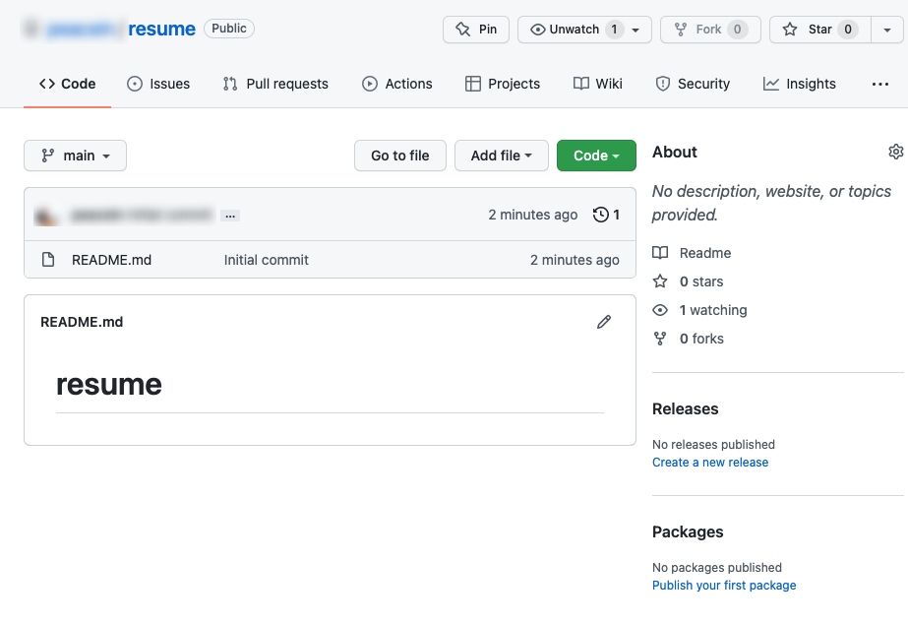Screen dimensions: 908x623
Task: Open the Issues tab
Action: pyautogui.click(x=158, y=84)
